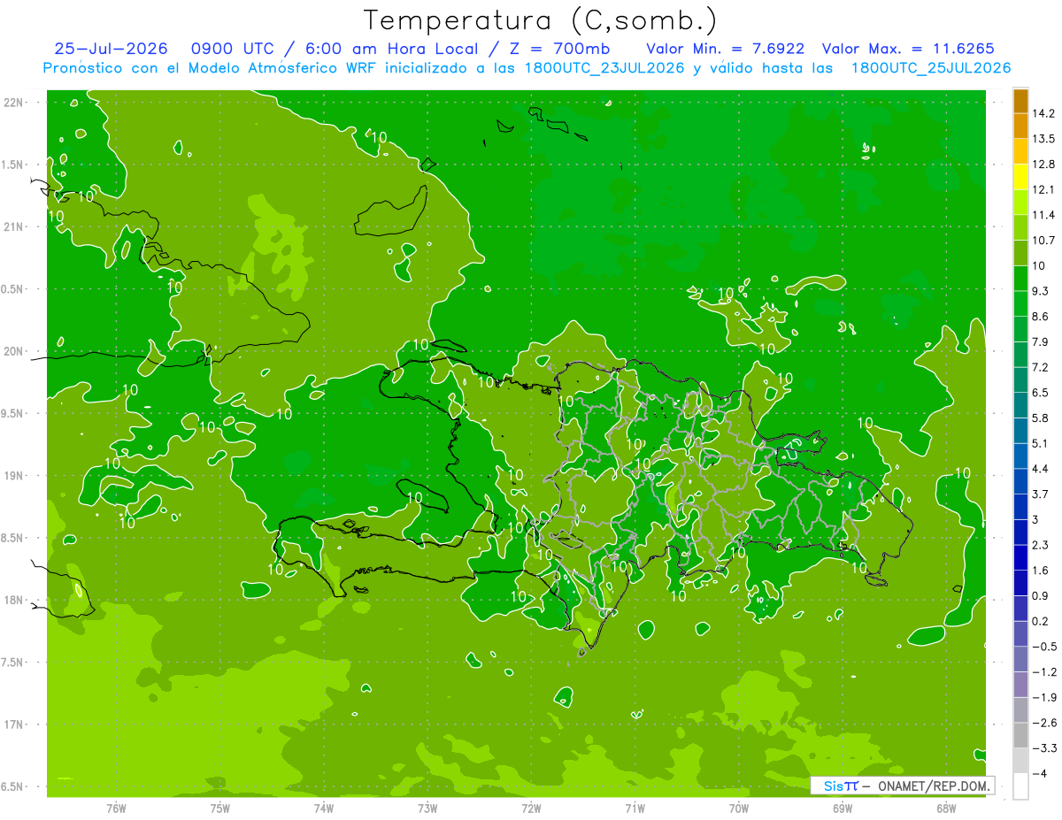Click the '22N' latitude axis label
Image resolution: width=1062 pixels, height=820 pixels.
[x=14, y=103]
